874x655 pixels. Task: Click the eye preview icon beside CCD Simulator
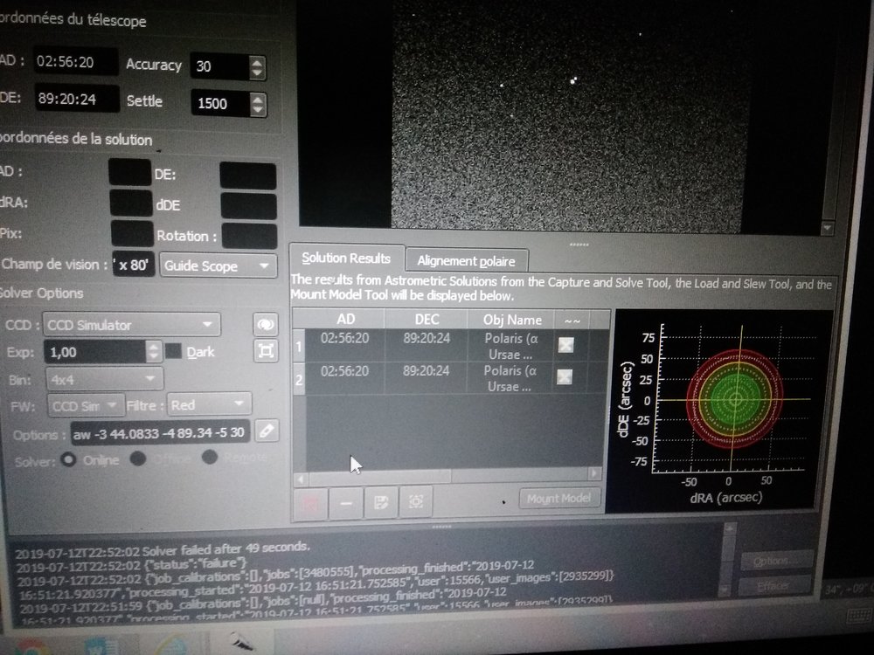coord(266,324)
